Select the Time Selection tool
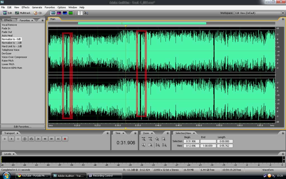Viewport: 286px width, 179px height. click(x=80, y=13)
